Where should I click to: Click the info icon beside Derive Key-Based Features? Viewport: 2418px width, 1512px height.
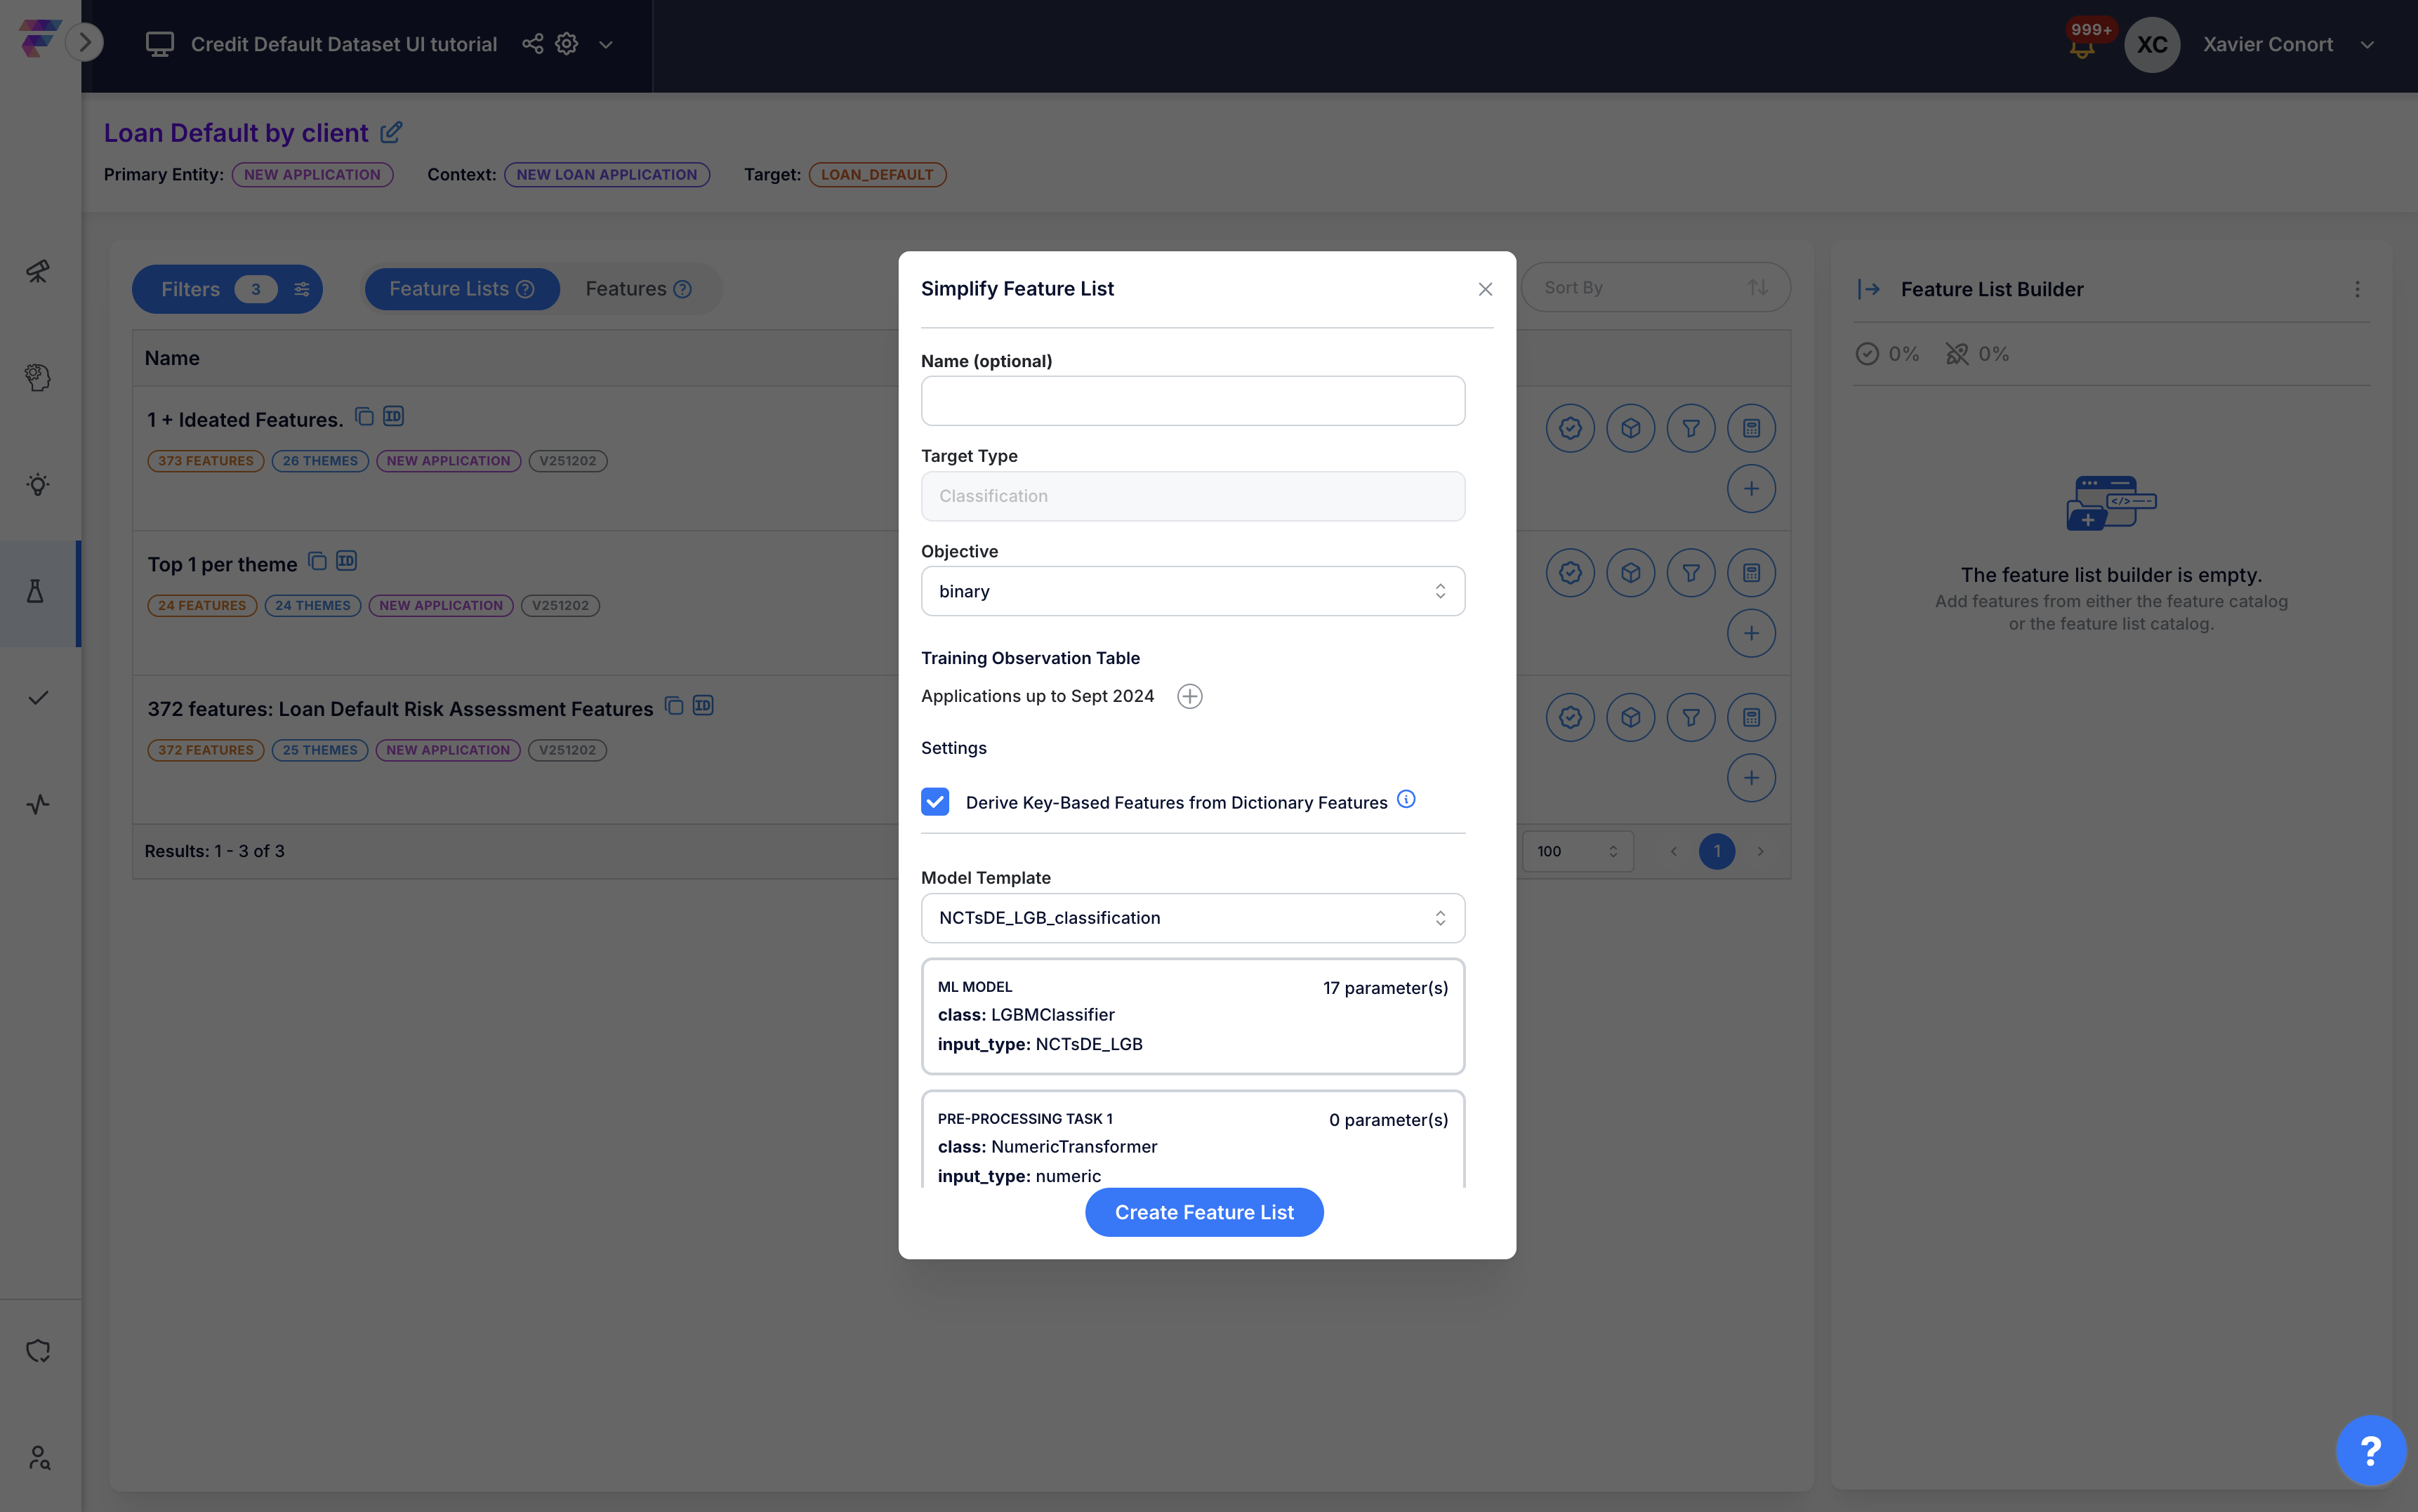(x=1406, y=799)
